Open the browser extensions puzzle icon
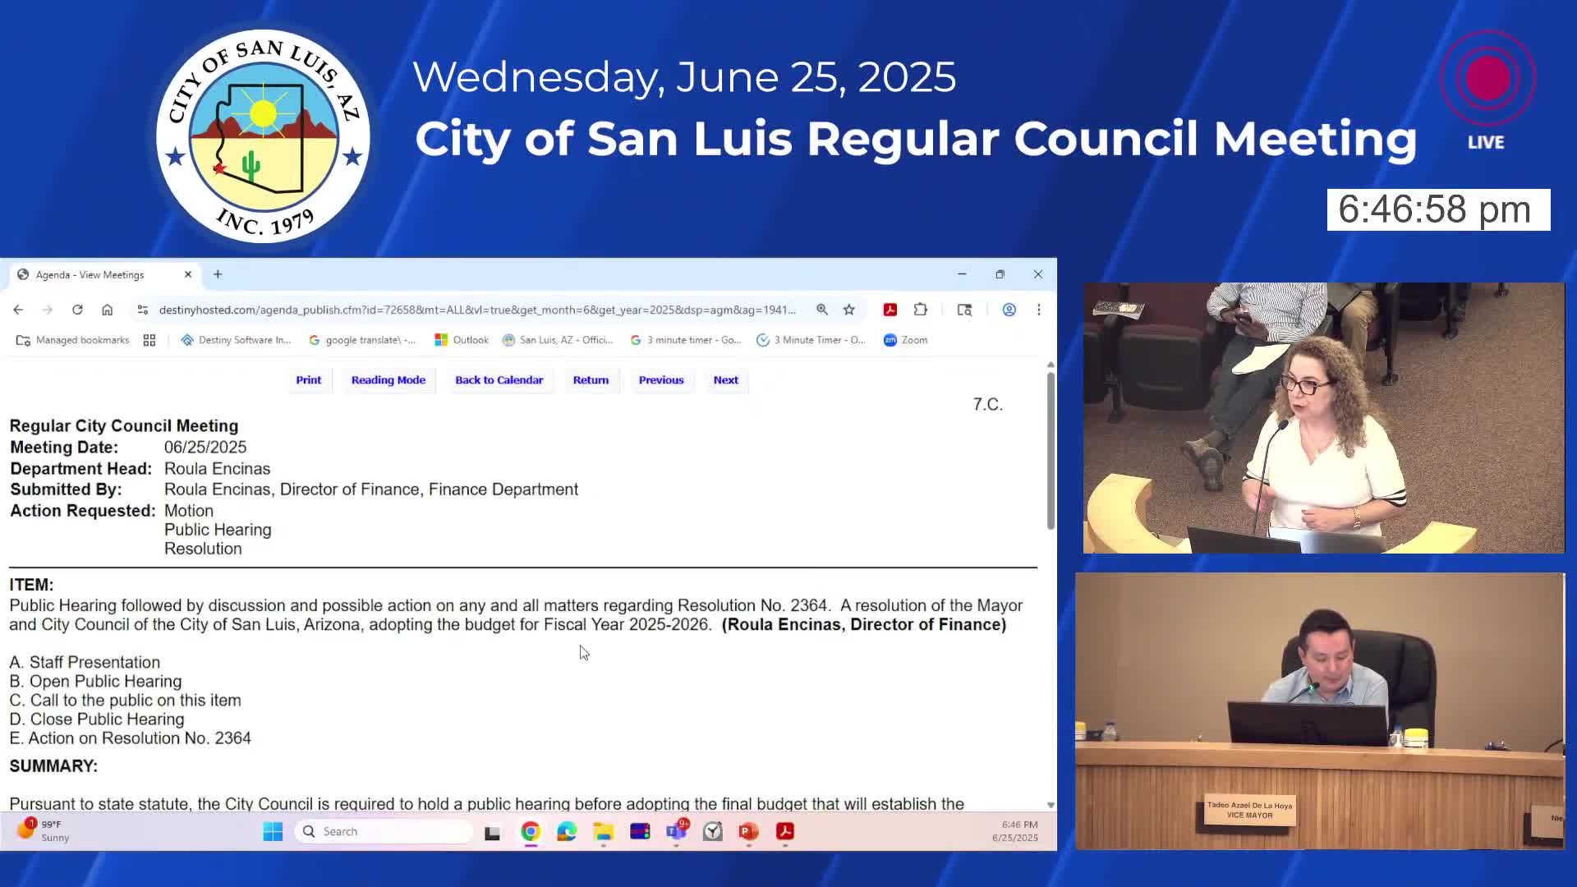The image size is (1577, 887). (921, 310)
